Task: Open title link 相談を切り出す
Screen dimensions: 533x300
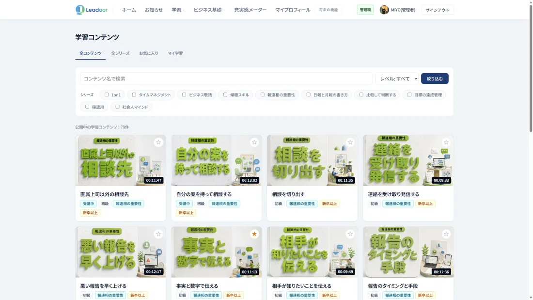Action: [x=288, y=194]
